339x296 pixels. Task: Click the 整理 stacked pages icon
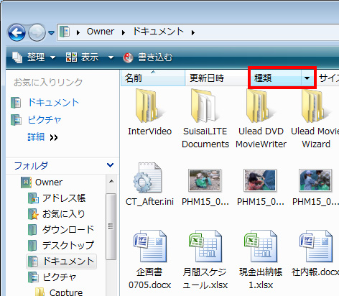pos(17,57)
